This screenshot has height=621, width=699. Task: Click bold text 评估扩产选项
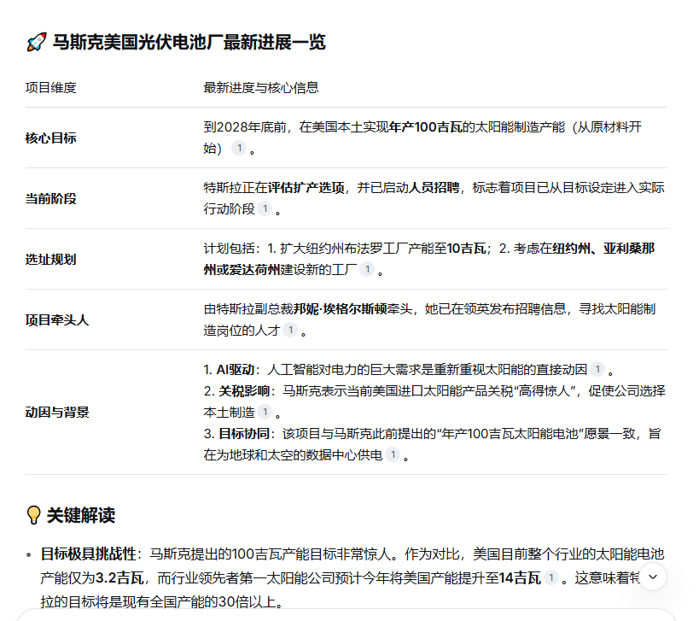pos(306,188)
